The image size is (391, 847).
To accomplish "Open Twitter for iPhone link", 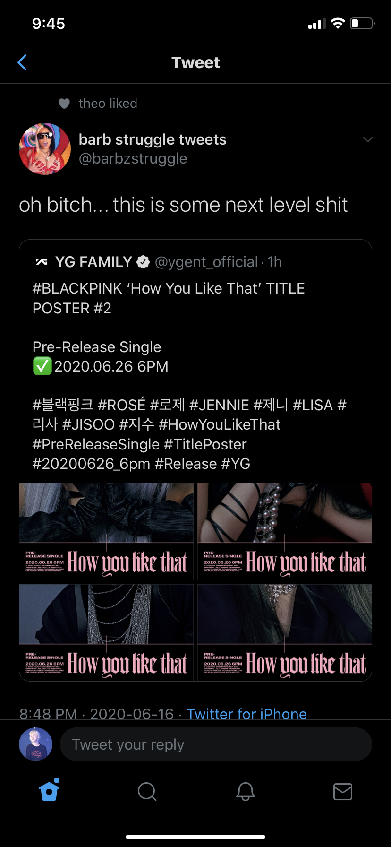I will tap(246, 714).
